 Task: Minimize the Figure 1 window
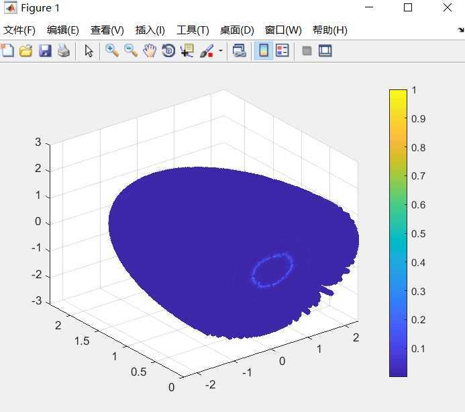pos(369,7)
